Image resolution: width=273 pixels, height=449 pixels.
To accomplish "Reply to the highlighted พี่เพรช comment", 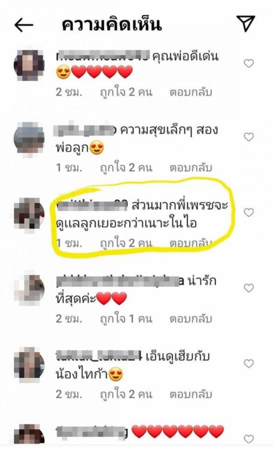I will click(x=191, y=243).
